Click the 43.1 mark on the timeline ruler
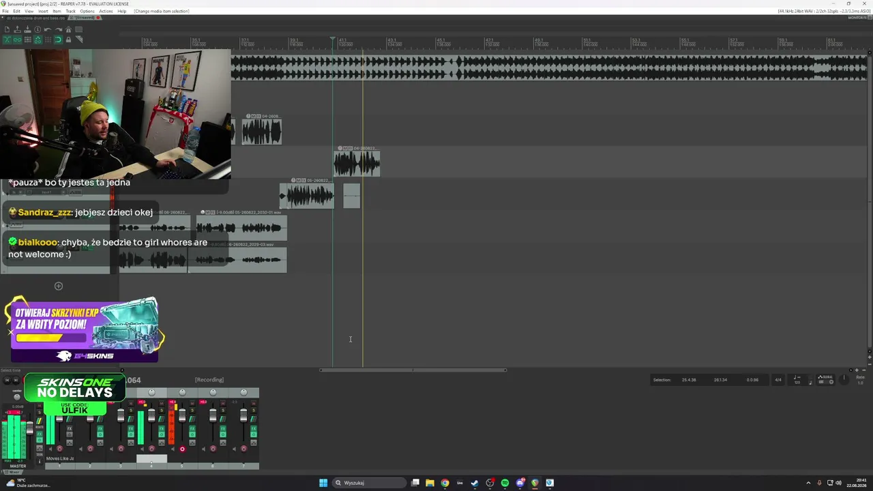Viewport: 873px width, 491px height. coord(392,40)
